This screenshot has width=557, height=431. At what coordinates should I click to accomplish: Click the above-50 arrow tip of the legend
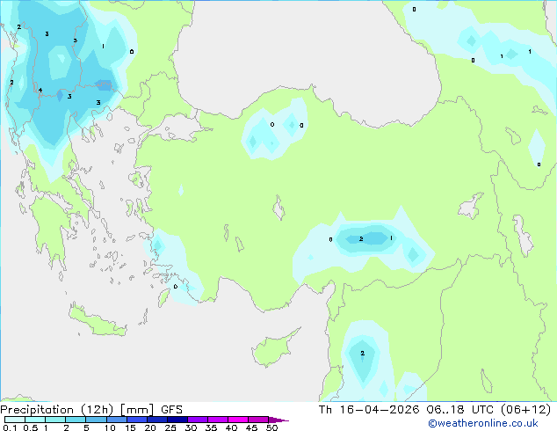(x=278, y=420)
